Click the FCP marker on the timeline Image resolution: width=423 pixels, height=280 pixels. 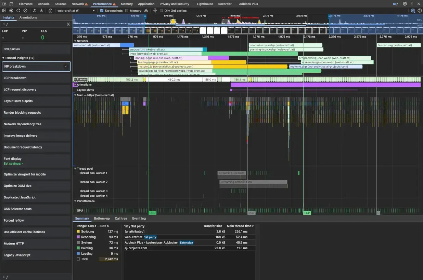point(152,213)
